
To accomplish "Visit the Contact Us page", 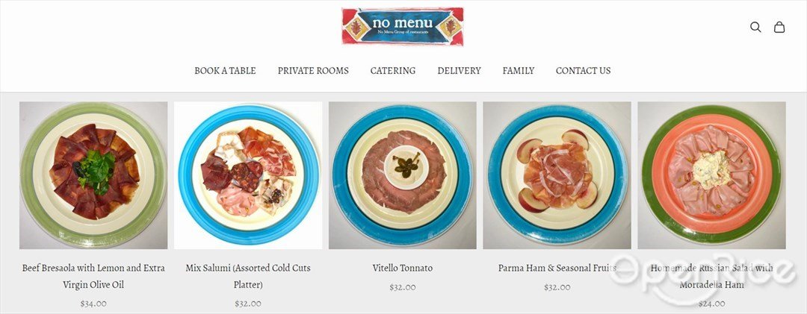I will (x=583, y=70).
